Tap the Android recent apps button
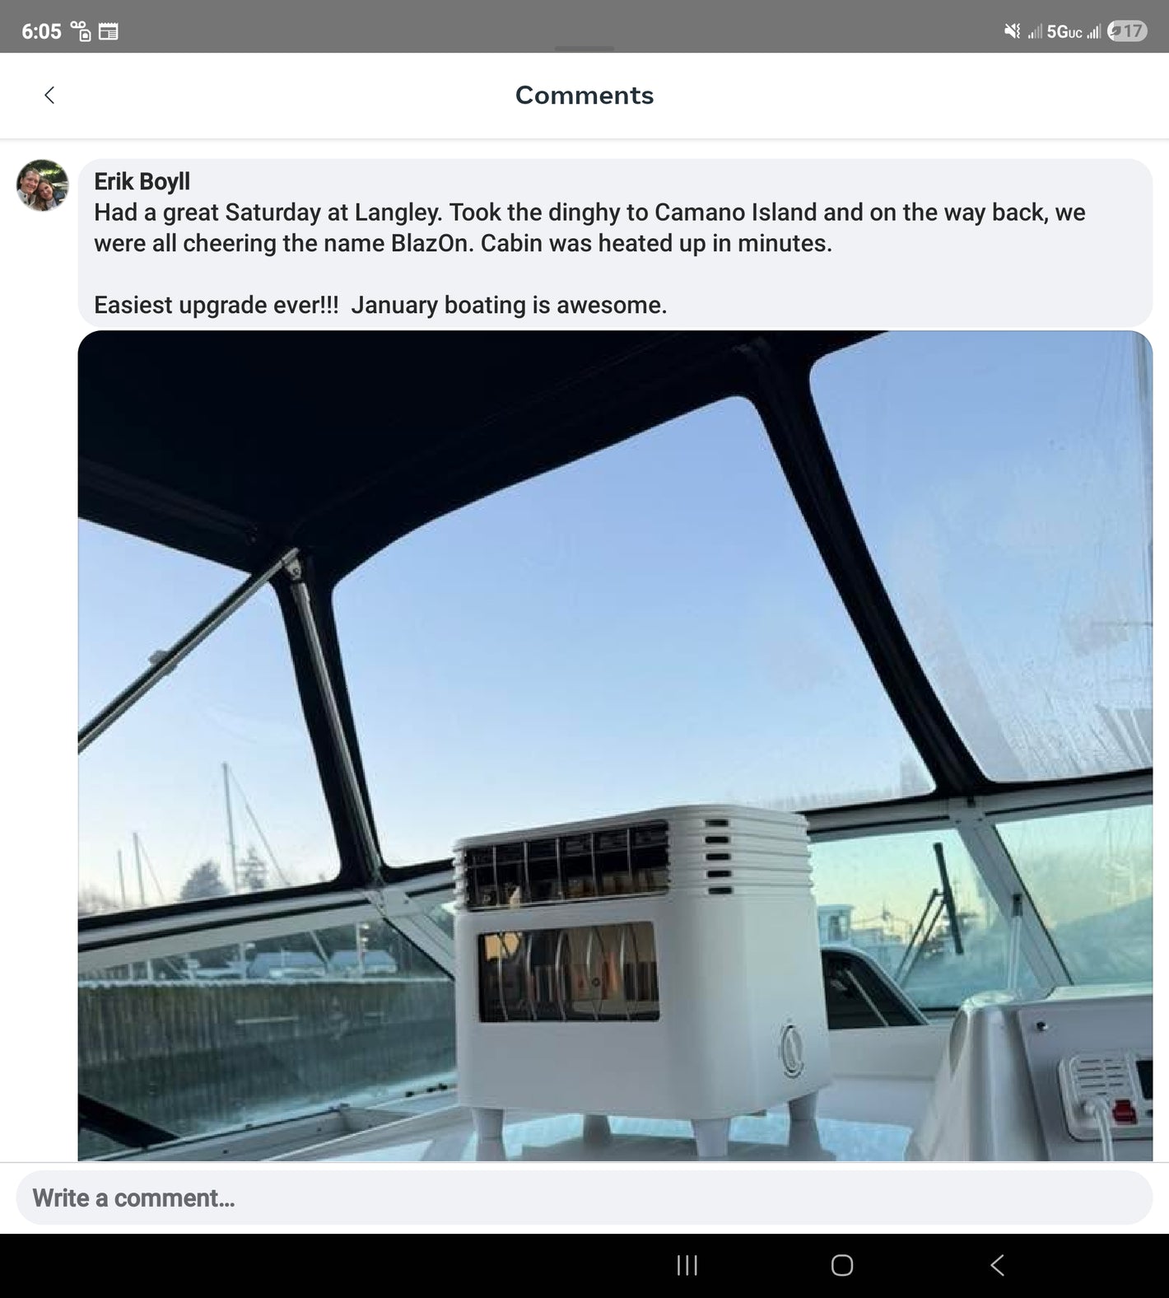 tap(687, 1265)
